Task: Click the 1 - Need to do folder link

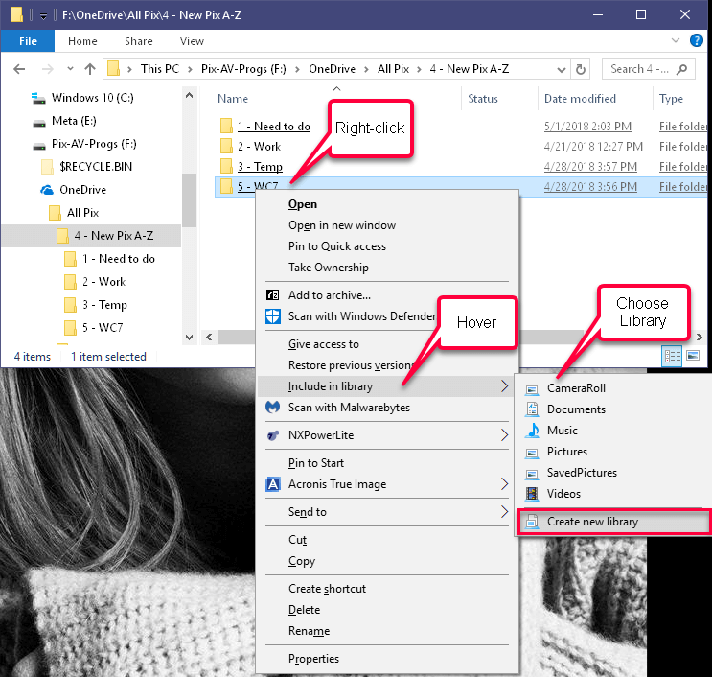Action: point(274,127)
